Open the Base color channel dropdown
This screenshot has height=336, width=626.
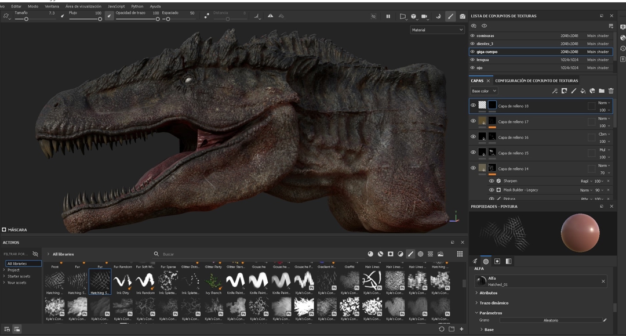[x=484, y=91]
